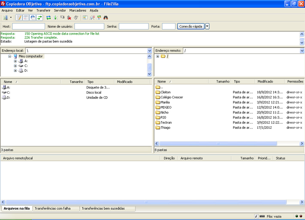Image resolution: width=305 pixels, height=220 pixels.
Task: Select the Colégio Crescer remote folder
Action: [171, 97]
